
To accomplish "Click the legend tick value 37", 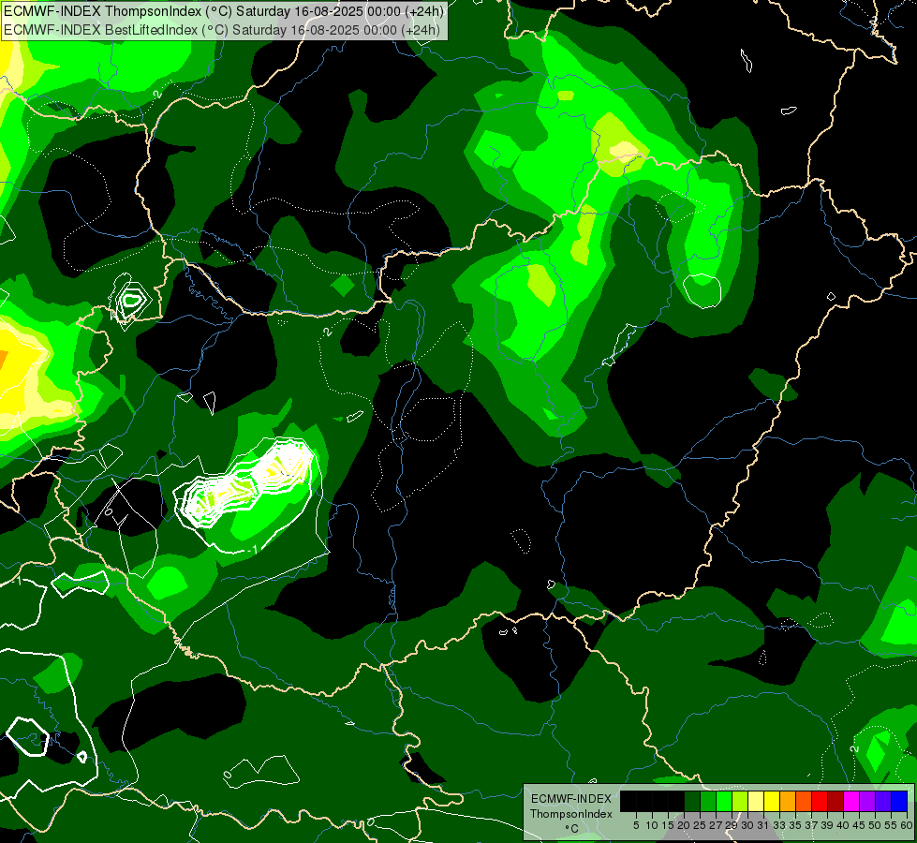I will click(x=812, y=825).
